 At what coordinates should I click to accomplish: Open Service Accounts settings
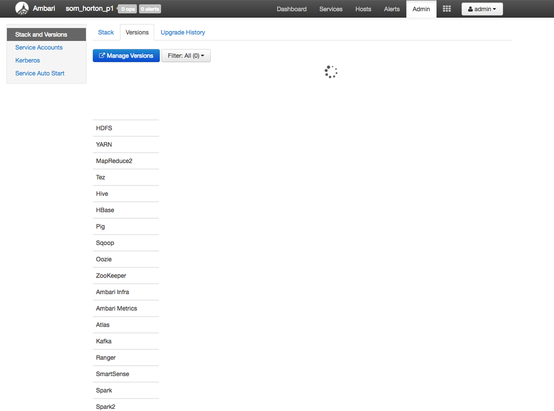[x=38, y=47]
